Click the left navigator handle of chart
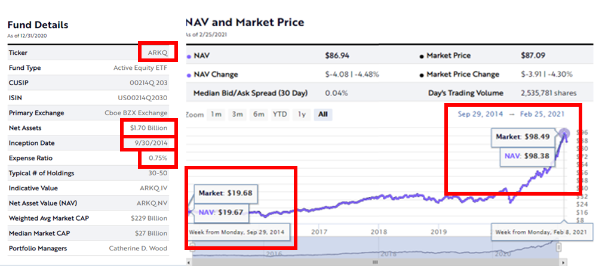 pyautogui.click(x=192, y=246)
